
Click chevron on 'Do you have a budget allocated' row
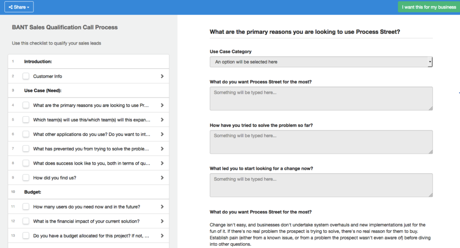click(162, 236)
